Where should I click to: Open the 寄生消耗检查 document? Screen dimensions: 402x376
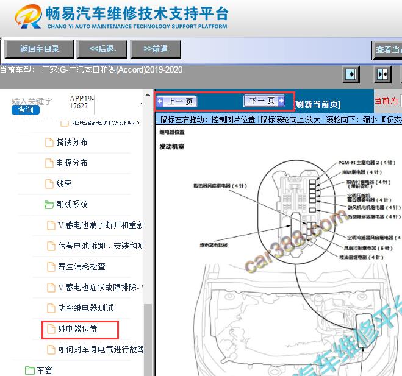pos(82,267)
